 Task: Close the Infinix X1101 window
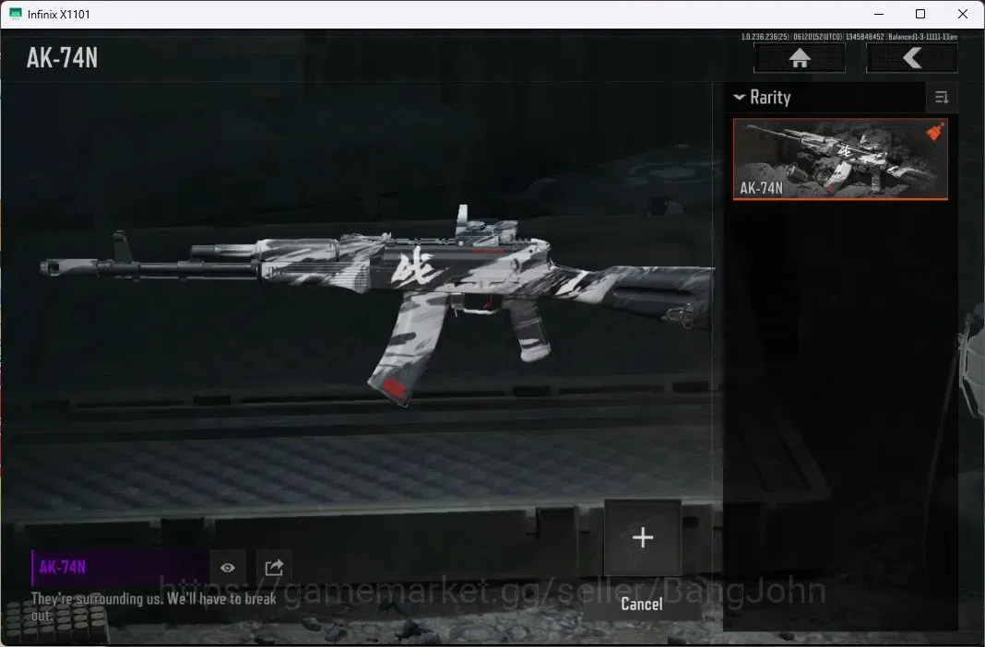962,14
